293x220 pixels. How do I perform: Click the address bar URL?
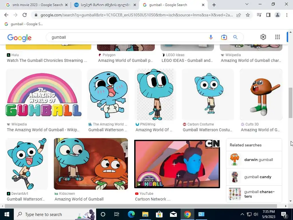(x=136, y=15)
